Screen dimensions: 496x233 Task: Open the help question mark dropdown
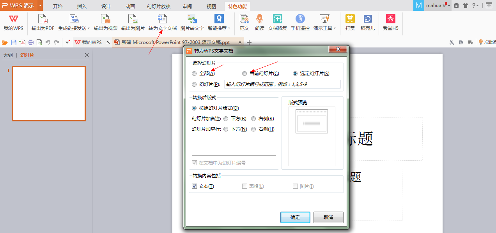point(475,5)
